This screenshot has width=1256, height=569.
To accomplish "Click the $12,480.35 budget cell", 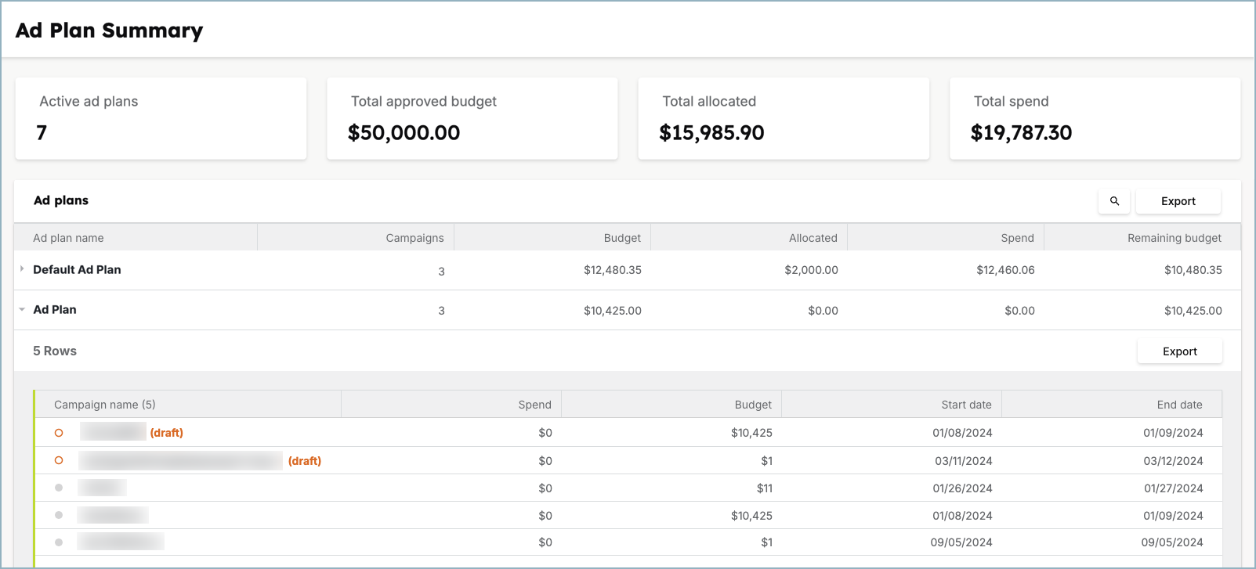I will (x=612, y=270).
